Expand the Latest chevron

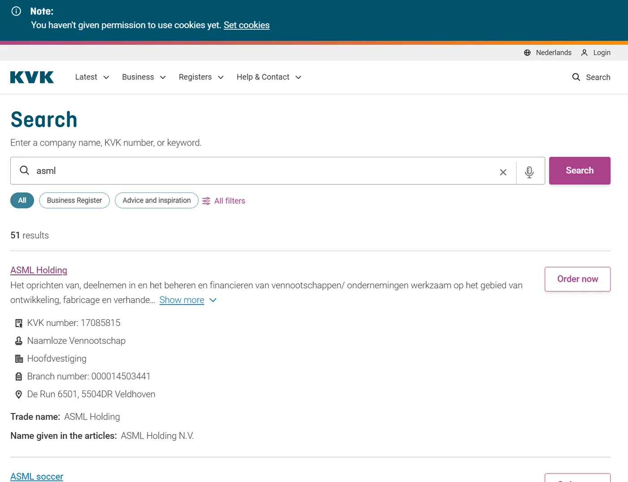tap(106, 78)
